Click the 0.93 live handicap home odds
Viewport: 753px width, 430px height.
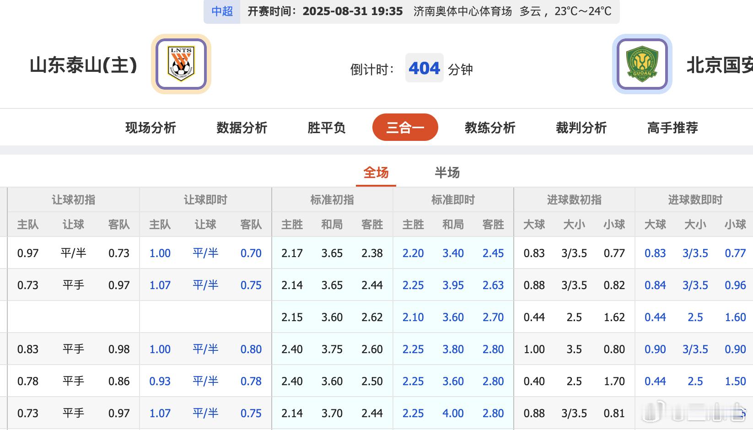pos(160,381)
